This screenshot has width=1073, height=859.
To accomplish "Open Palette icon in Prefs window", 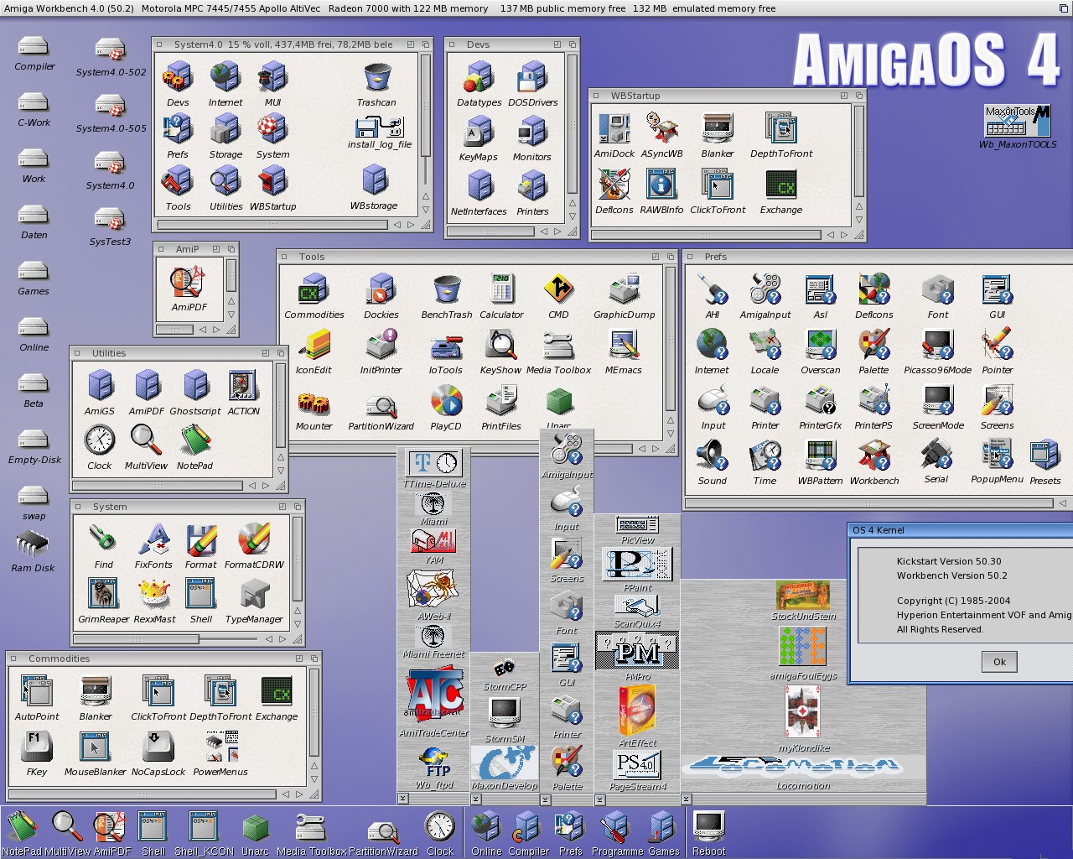I will click(x=873, y=346).
